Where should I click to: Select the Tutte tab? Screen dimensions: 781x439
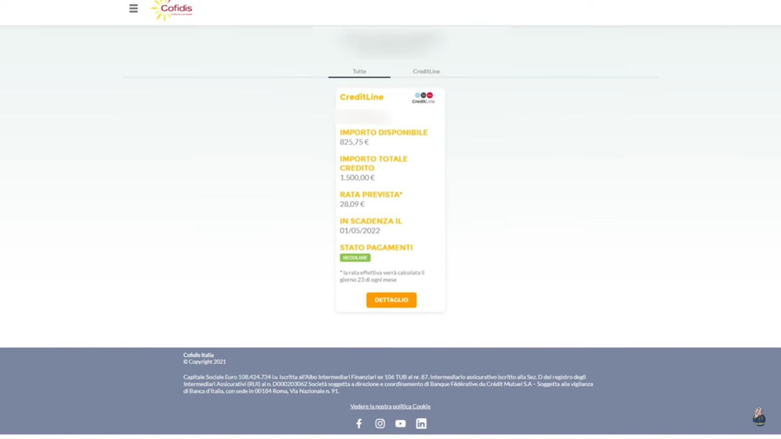pyautogui.click(x=359, y=71)
